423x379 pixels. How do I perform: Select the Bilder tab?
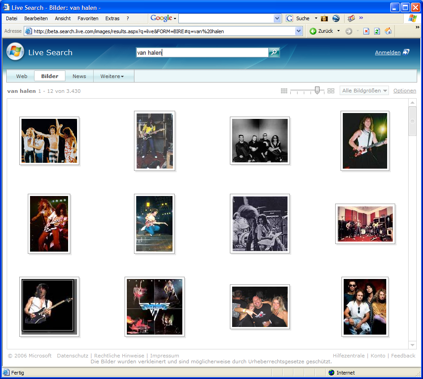[50, 76]
